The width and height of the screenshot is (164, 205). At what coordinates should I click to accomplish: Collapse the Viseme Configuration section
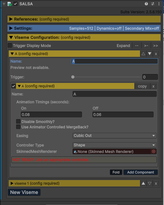(84, 38)
